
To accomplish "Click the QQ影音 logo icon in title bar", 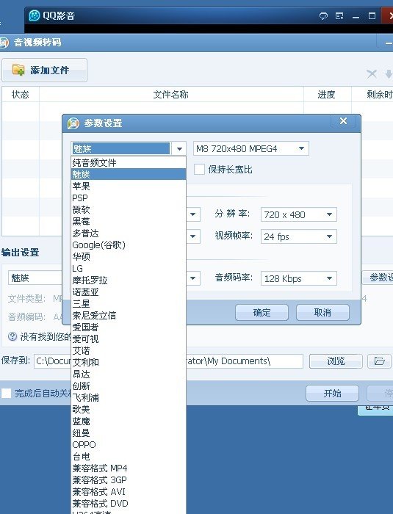I will click(34, 15).
